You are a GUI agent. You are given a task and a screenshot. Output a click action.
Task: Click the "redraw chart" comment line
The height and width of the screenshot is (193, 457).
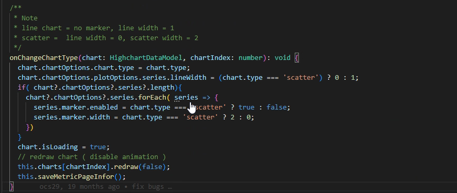click(x=92, y=157)
